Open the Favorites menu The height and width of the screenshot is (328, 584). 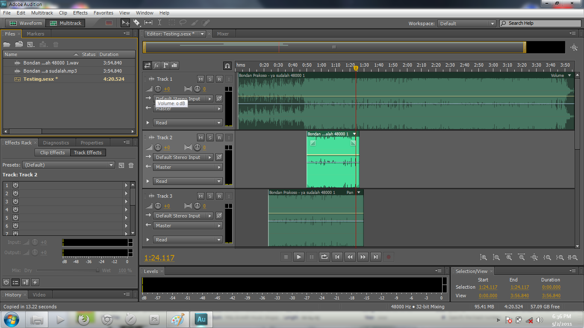click(x=103, y=13)
